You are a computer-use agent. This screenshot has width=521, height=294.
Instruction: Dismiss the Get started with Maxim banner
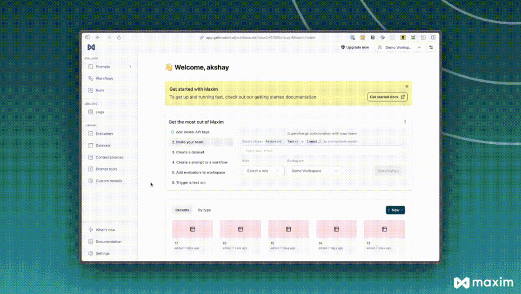(x=407, y=87)
